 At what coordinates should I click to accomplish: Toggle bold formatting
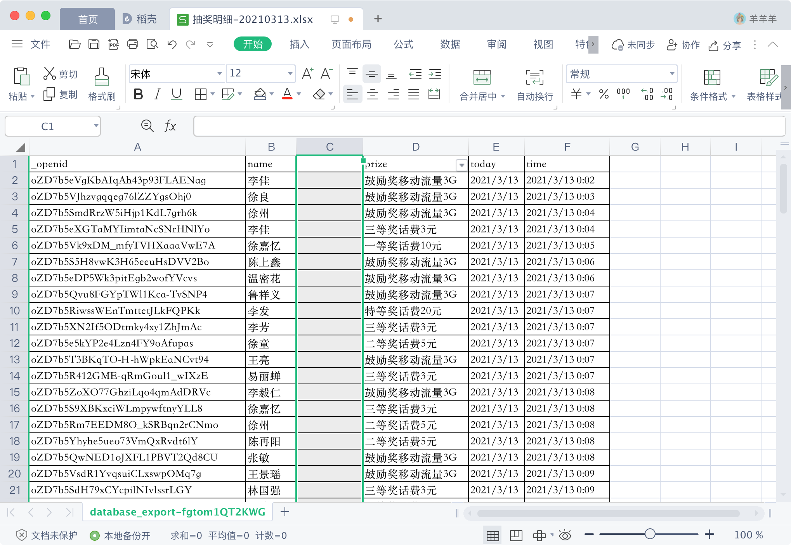(138, 94)
